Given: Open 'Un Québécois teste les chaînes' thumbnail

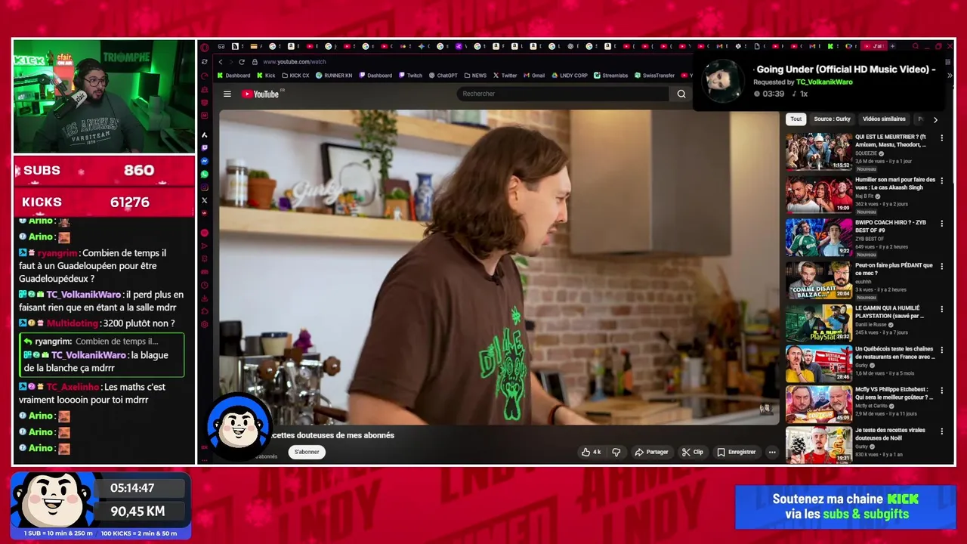Looking at the screenshot, I should coord(818,364).
